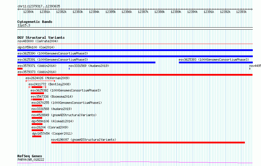The width and height of the screenshot is (261, 166).
Task: Open the PARVA|NM_018222 gene label
Action: coord(31,160)
